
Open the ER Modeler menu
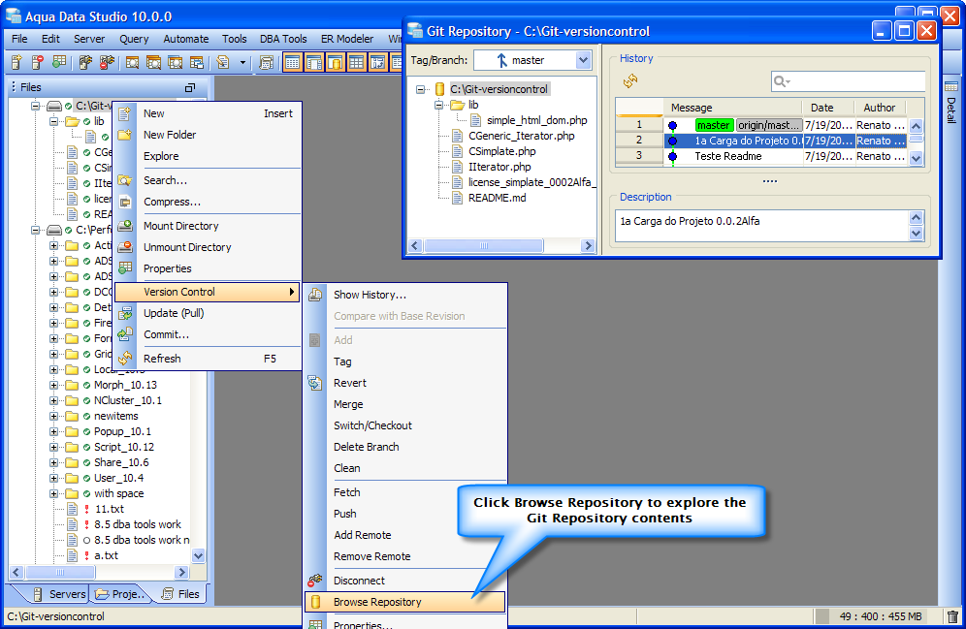click(347, 39)
